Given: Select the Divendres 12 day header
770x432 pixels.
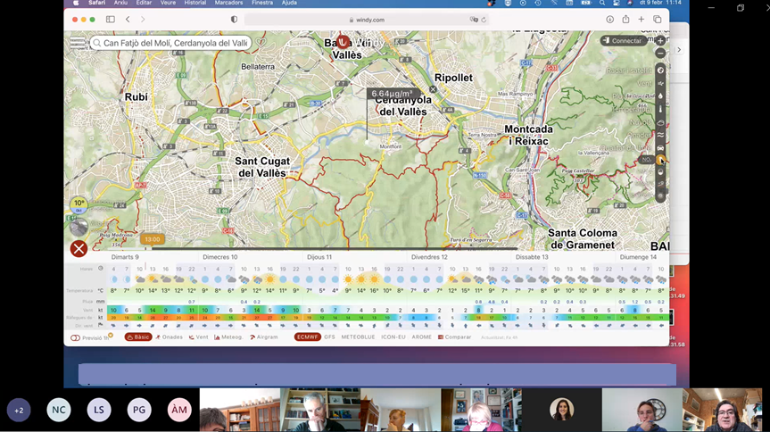Looking at the screenshot, I should click(429, 257).
